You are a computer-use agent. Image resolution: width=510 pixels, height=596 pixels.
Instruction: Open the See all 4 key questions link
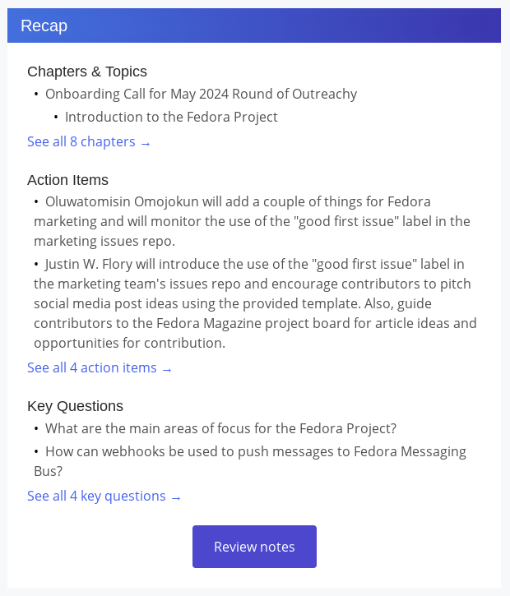pyautogui.click(x=104, y=496)
